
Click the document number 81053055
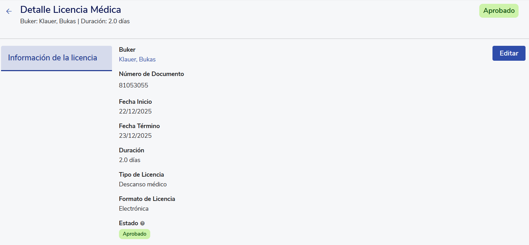pyautogui.click(x=134, y=85)
